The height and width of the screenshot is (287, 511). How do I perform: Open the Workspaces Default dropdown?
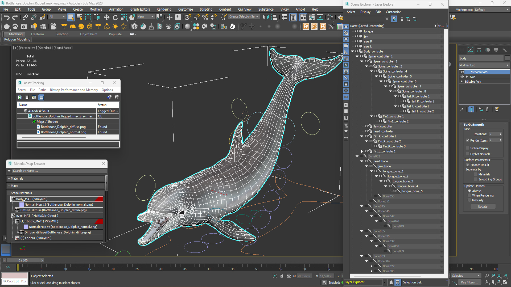click(492, 10)
